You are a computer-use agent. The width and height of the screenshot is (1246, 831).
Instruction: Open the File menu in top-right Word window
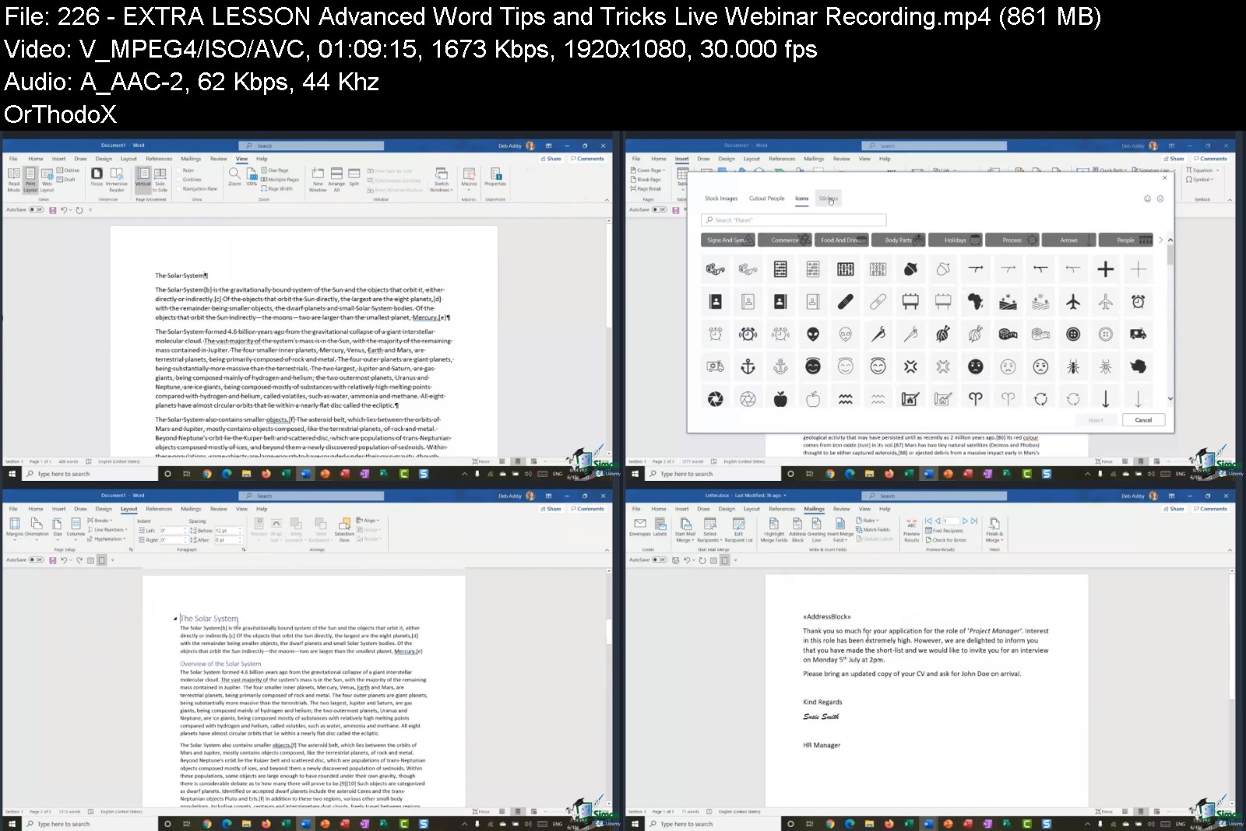pyautogui.click(x=636, y=159)
